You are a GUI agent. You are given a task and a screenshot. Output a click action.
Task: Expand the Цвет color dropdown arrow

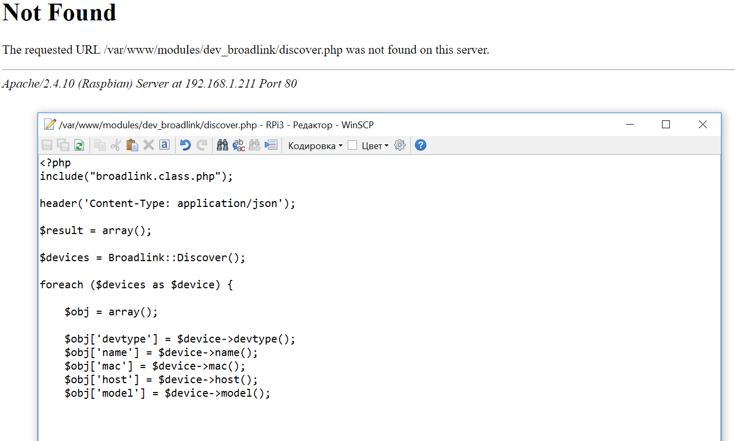(386, 146)
